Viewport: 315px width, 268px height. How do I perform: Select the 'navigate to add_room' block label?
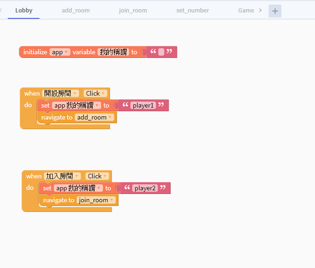click(56, 117)
